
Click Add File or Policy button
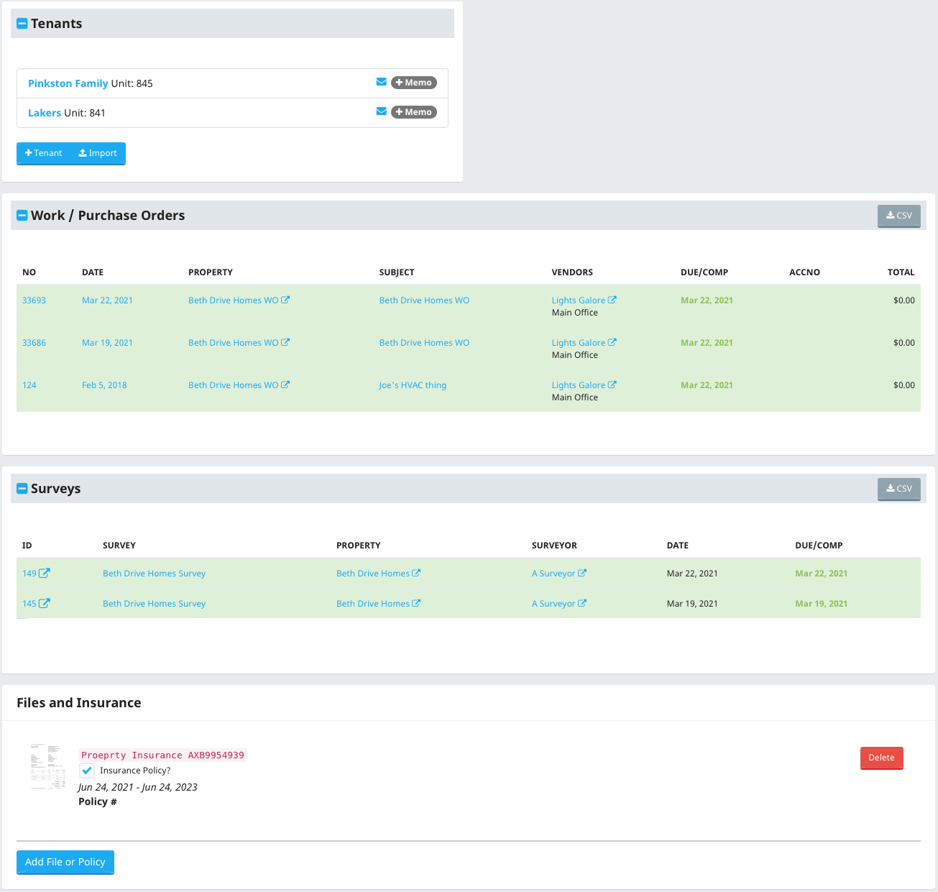pos(65,862)
